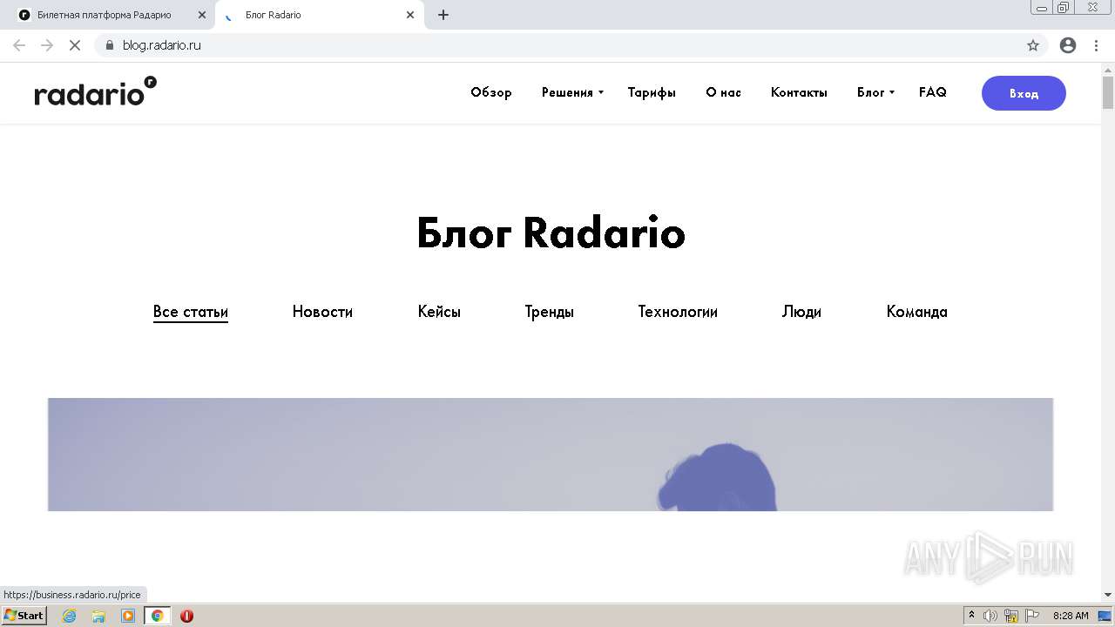The image size is (1115, 627).
Task: Filter blog by Новости
Action: 322,312
